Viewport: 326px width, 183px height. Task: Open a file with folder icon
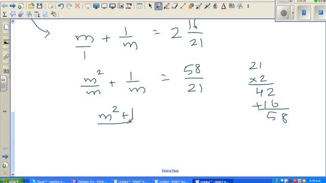coord(31,6)
